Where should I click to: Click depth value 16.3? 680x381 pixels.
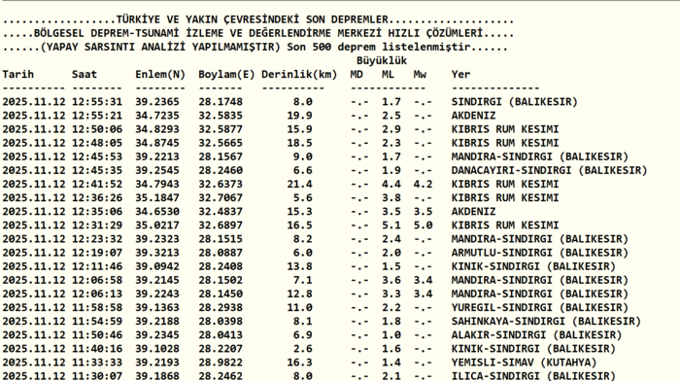coord(299,363)
